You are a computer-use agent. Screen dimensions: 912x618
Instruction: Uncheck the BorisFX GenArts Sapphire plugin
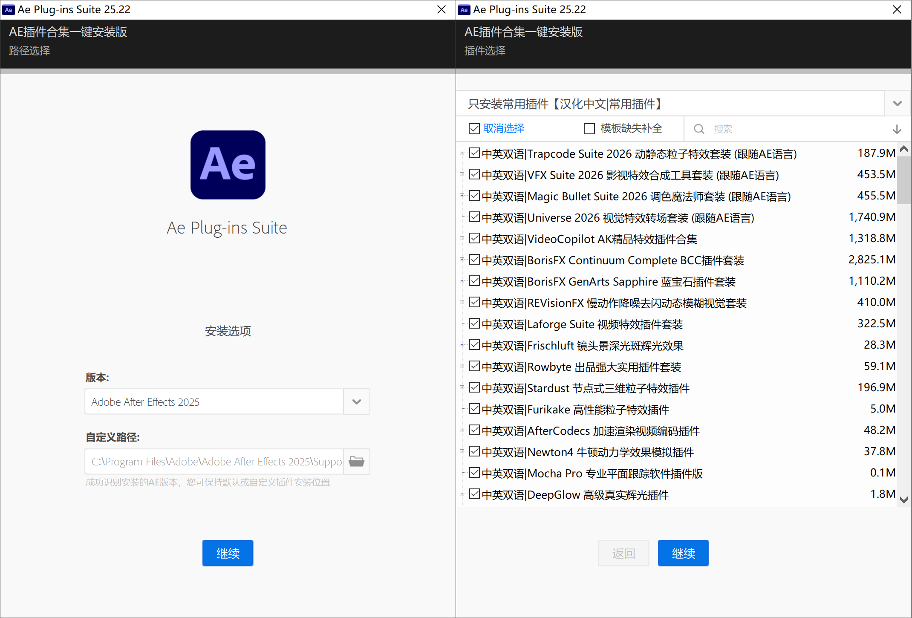coord(474,281)
